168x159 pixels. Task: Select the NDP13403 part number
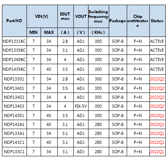click(14, 106)
